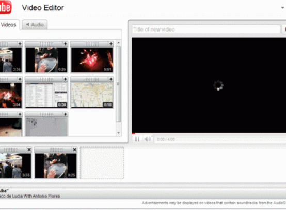Grab the drag handle above the 0:18 map clip
Image resolution: width=286 pixels, height=210 pixels.
point(92,79)
